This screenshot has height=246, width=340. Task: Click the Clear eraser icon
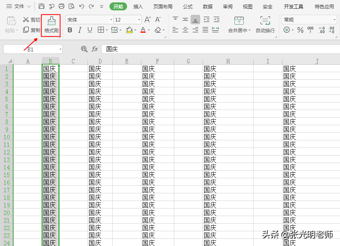tap(158, 30)
